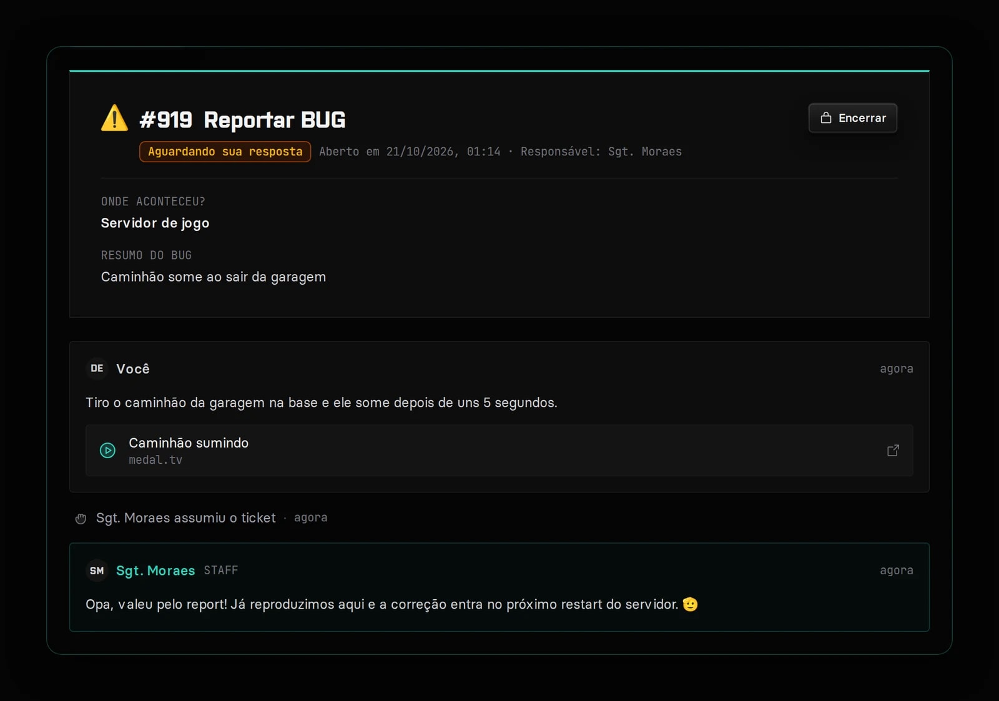Click the ticket title #919 Reportar BUG
The width and height of the screenshot is (999, 701).
click(242, 120)
